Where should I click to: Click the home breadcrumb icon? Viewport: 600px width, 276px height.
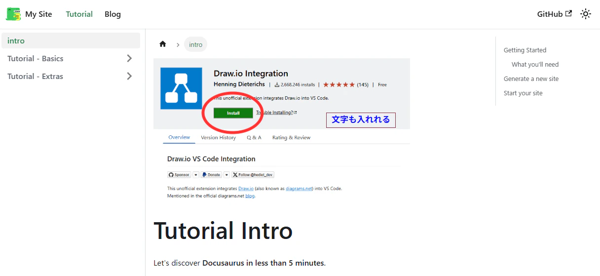click(x=163, y=44)
